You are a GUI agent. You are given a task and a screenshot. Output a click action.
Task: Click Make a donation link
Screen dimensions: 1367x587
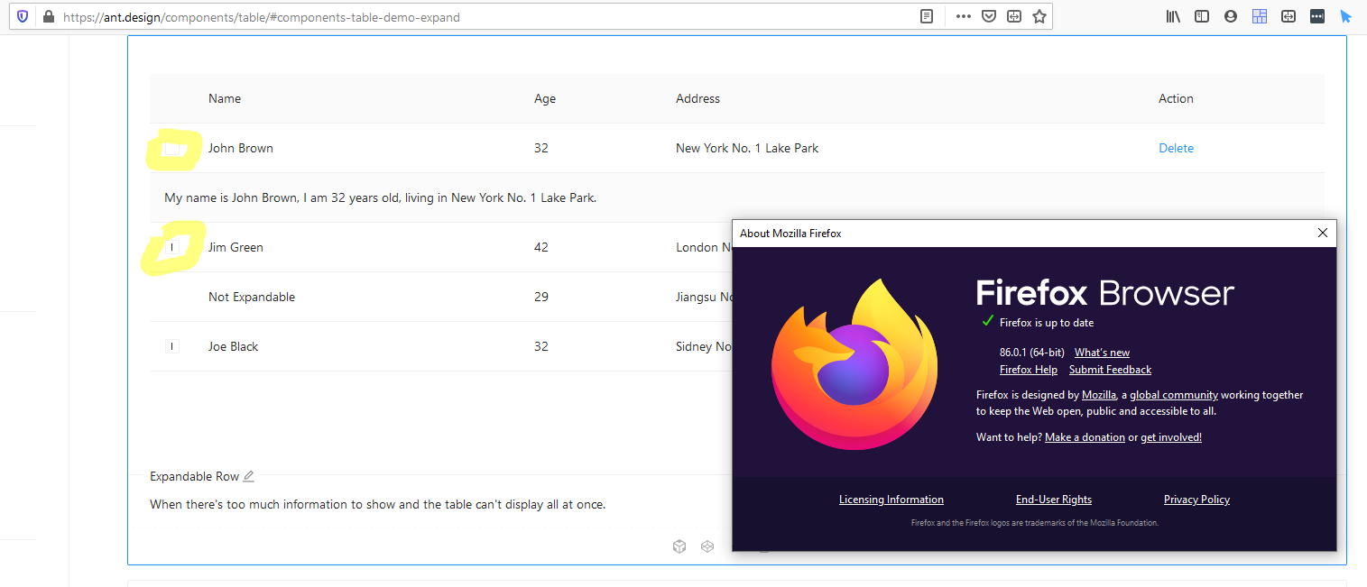[1085, 437]
